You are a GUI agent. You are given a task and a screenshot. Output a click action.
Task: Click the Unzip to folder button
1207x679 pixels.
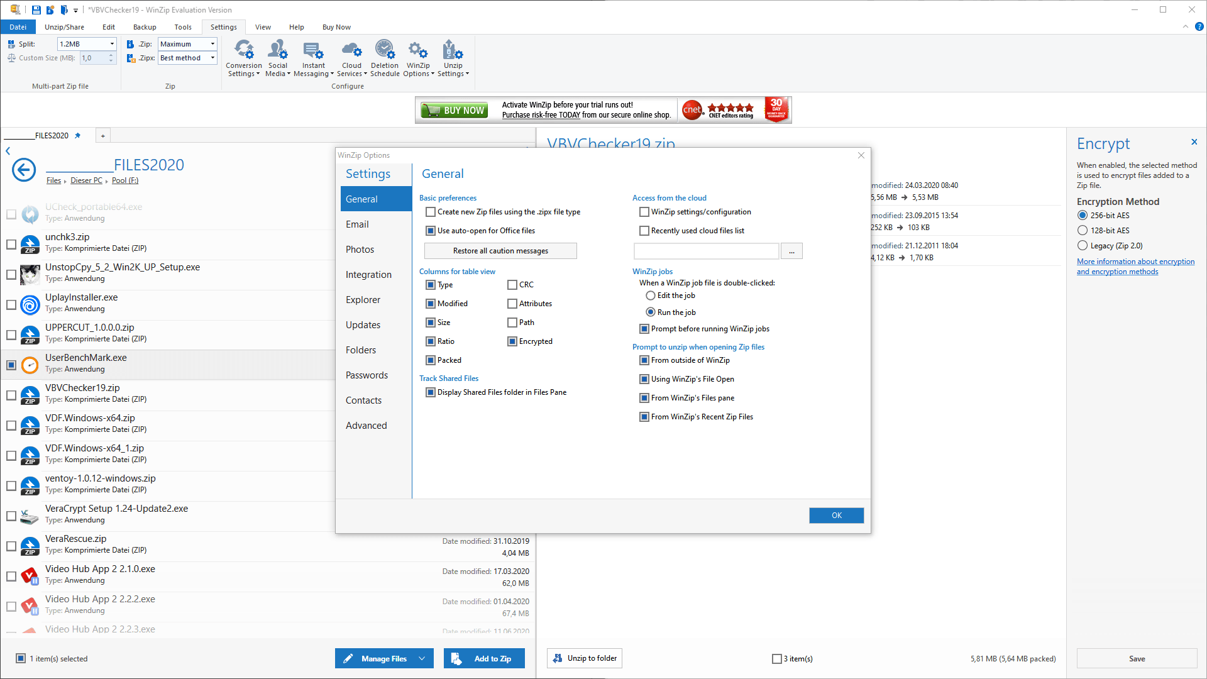click(585, 658)
